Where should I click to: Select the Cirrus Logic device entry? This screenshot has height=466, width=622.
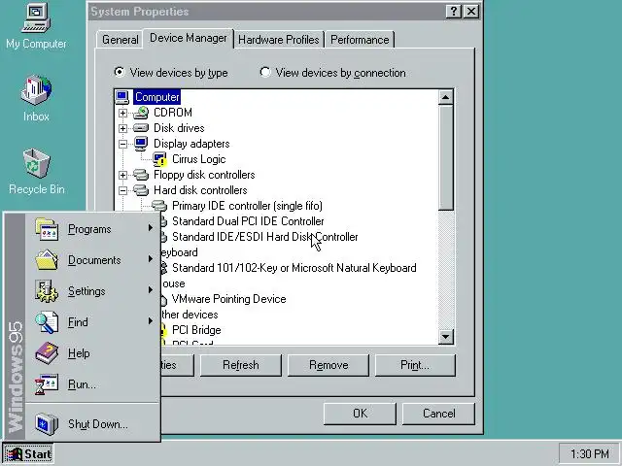coord(198,159)
